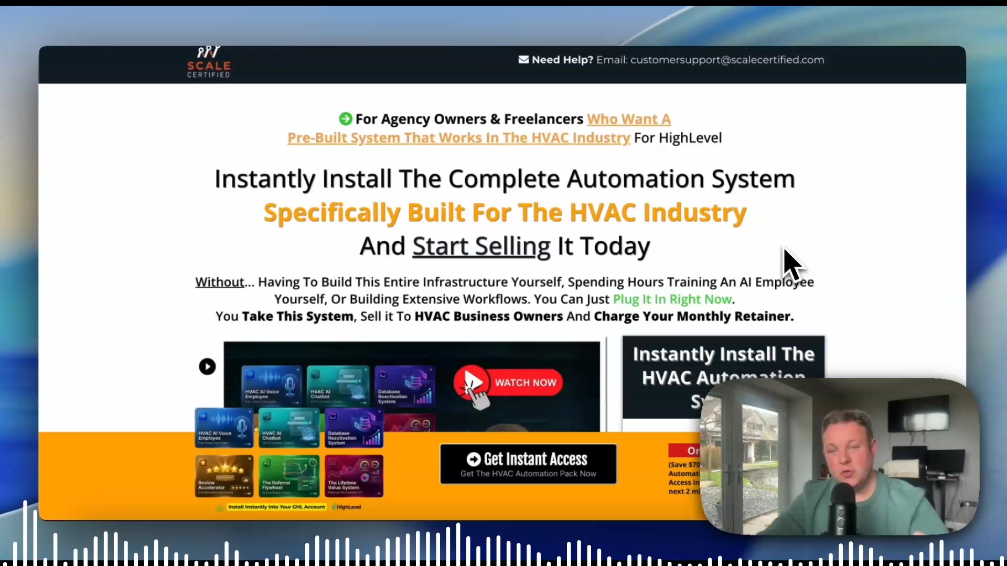Click the 'Start Selling' underlined headline text
Viewport: 1007px width, 566px height.
481,246
